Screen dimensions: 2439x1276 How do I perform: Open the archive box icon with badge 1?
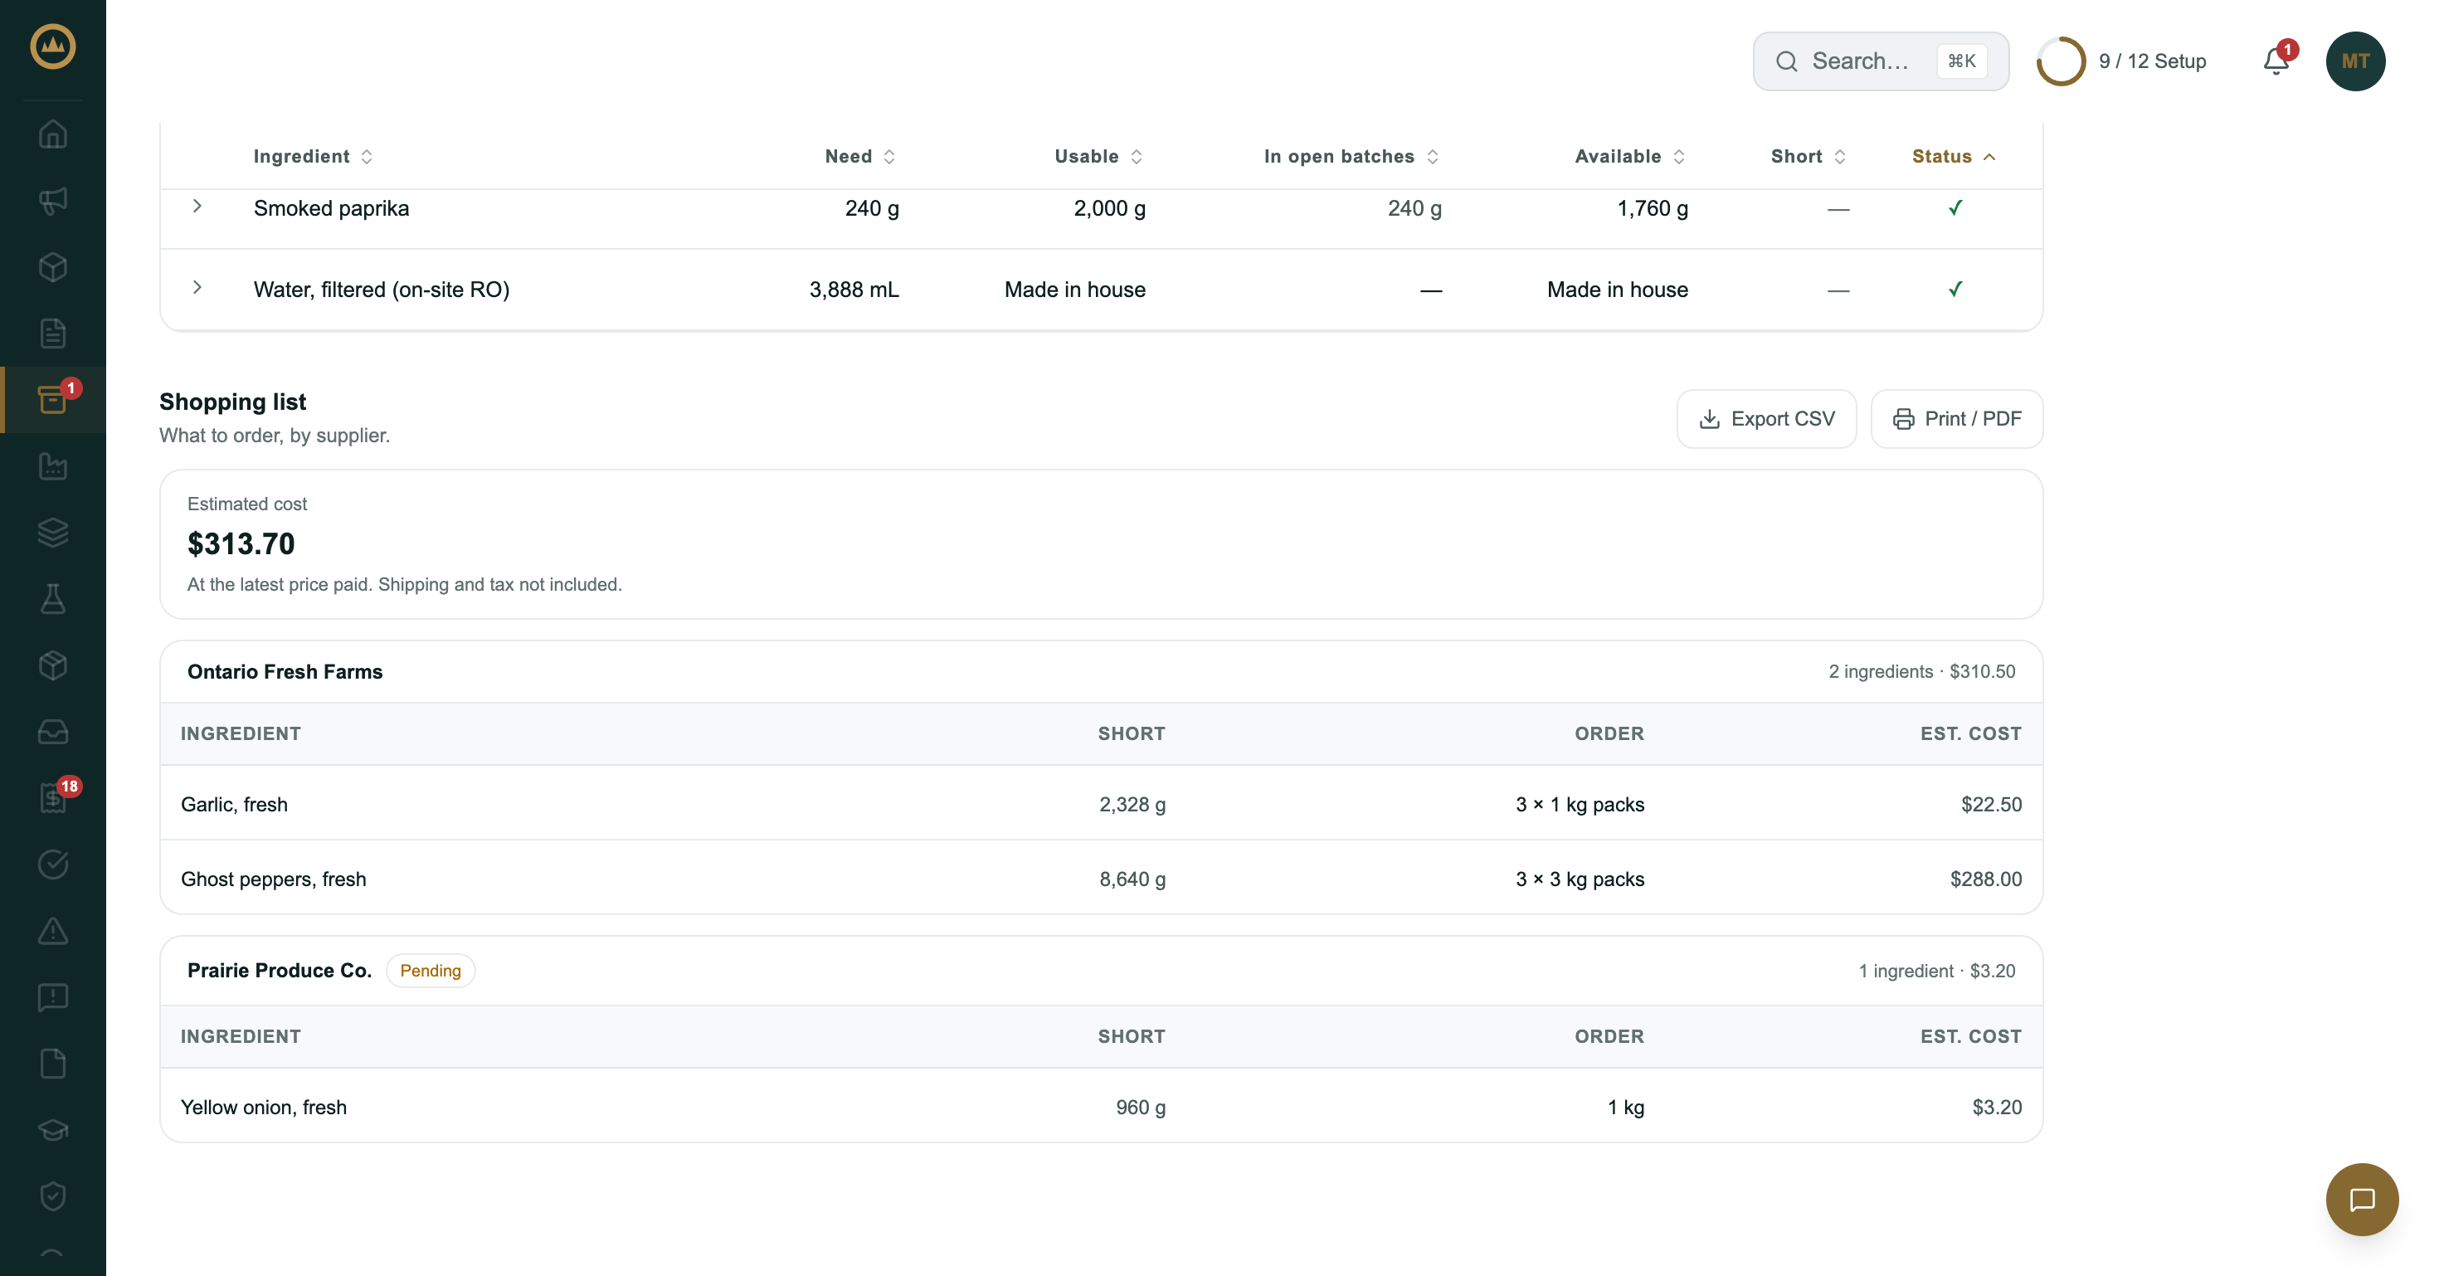coord(53,399)
